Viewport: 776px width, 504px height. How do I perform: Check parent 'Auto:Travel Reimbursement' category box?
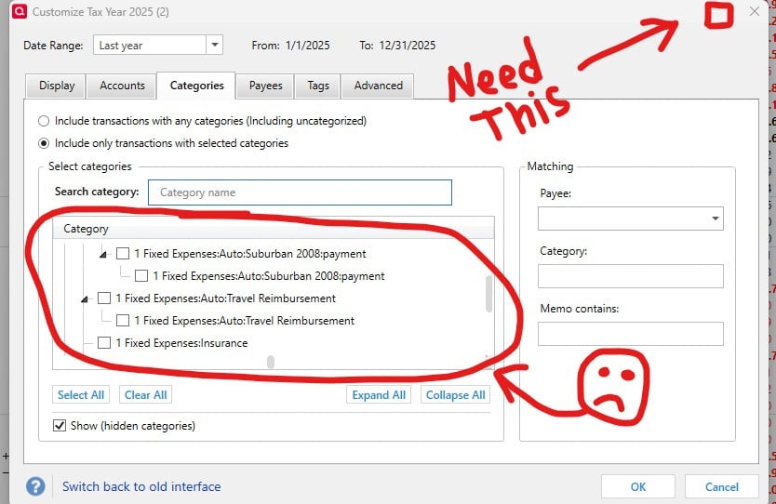pos(104,298)
